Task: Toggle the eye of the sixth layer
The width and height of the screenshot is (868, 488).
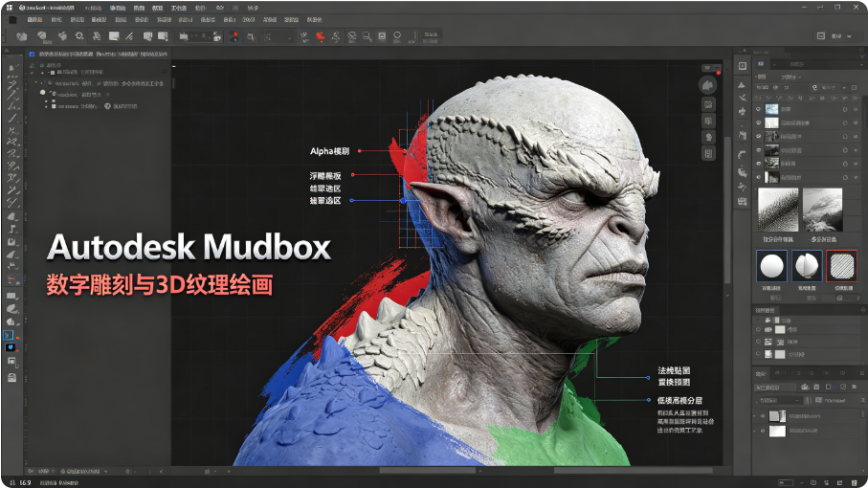Action: pos(758,177)
